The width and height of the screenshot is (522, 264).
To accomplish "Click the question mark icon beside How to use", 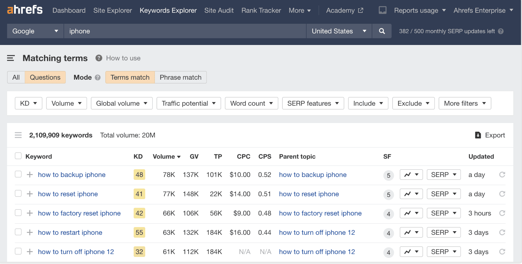I will 99,58.
